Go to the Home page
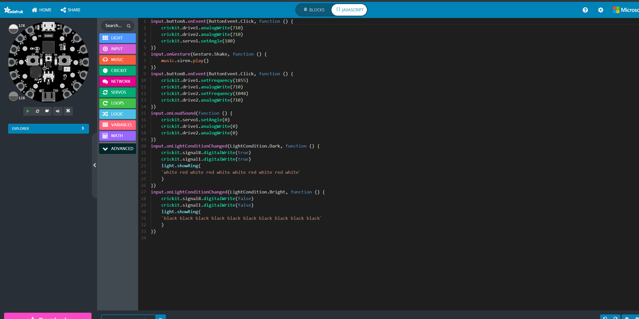The height and width of the screenshot is (319, 639). tap(42, 10)
